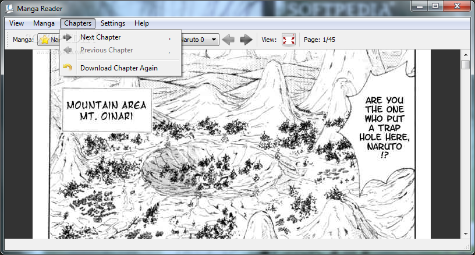Screen dimensions: 475x255
Task: Click the yellow undo icon beside Download Chapter Again
Action: point(68,67)
